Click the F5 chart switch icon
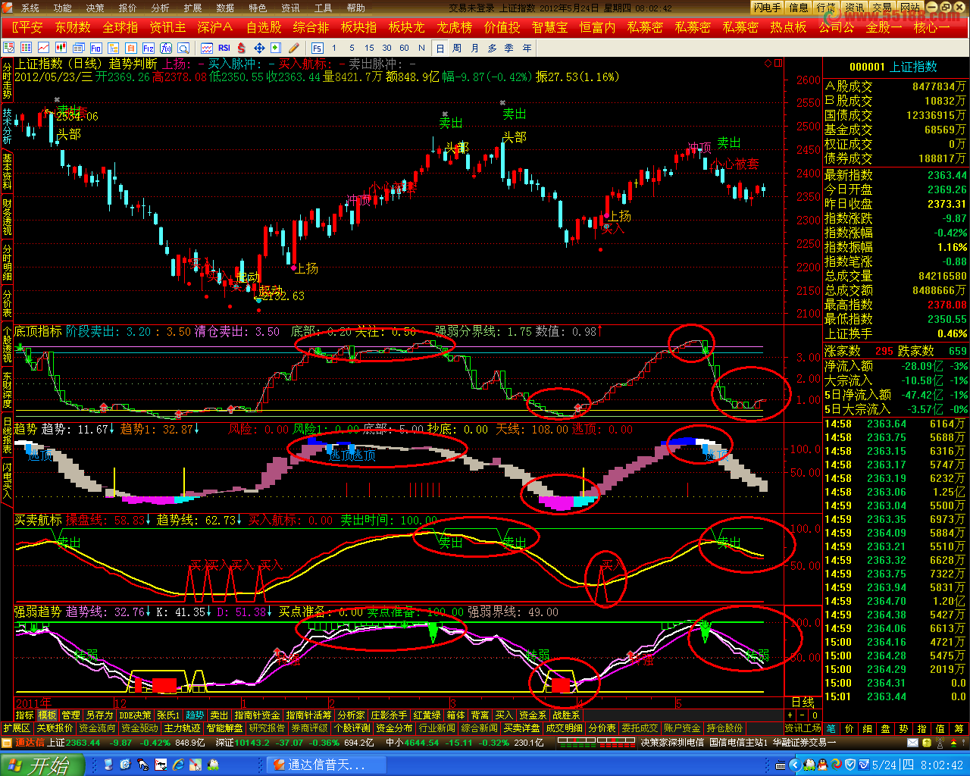This screenshot has height=776, width=970. [x=317, y=48]
